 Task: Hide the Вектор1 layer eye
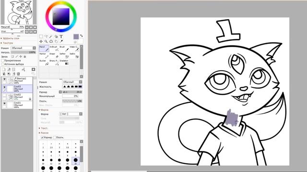click(x=4, y=79)
